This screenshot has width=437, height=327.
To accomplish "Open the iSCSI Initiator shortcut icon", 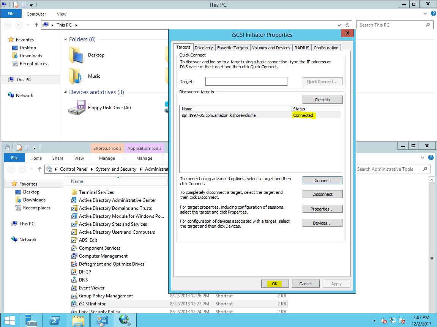I will click(74, 304).
